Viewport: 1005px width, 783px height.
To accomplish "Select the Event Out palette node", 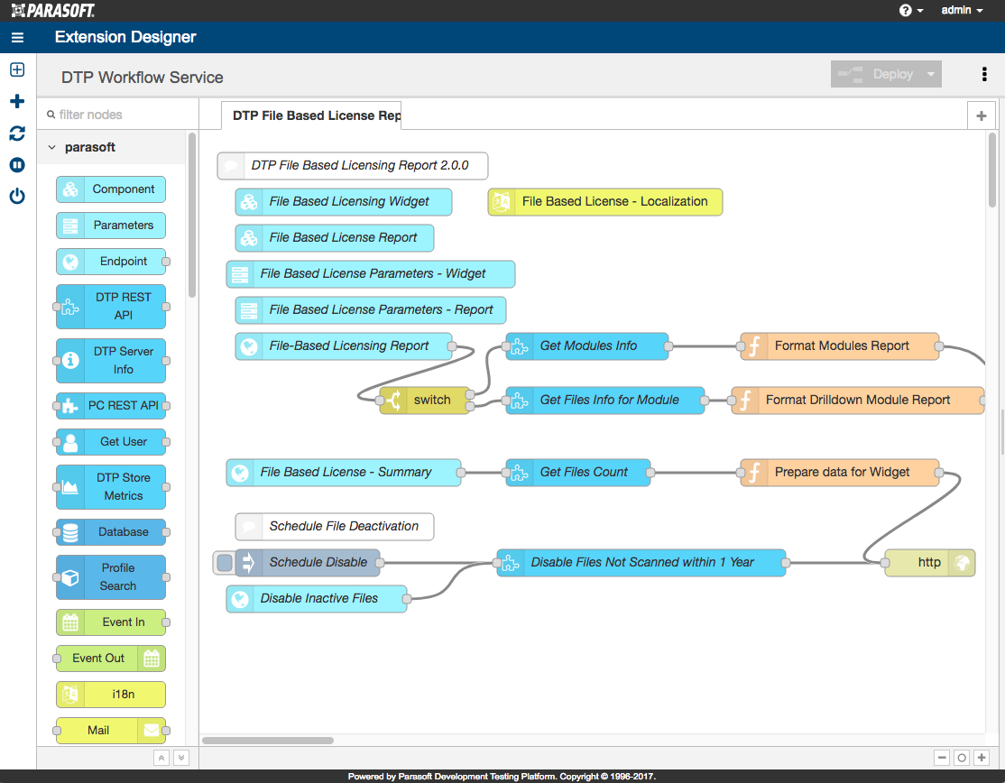I will [111, 658].
